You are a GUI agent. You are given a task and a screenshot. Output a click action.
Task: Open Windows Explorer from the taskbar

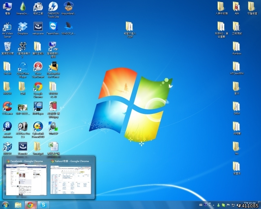(18, 205)
